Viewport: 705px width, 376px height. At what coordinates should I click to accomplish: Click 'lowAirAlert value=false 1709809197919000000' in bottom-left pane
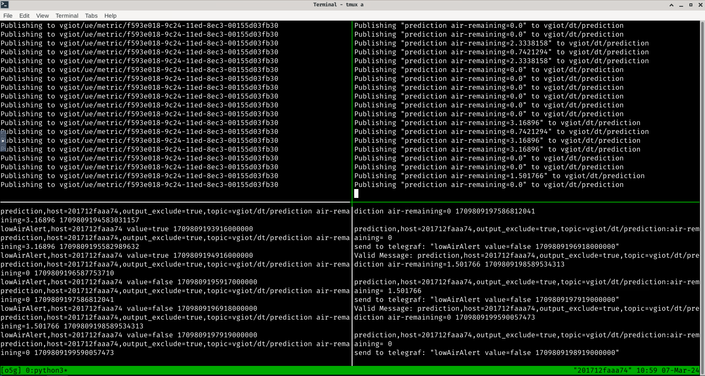click(x=129, y=335)
